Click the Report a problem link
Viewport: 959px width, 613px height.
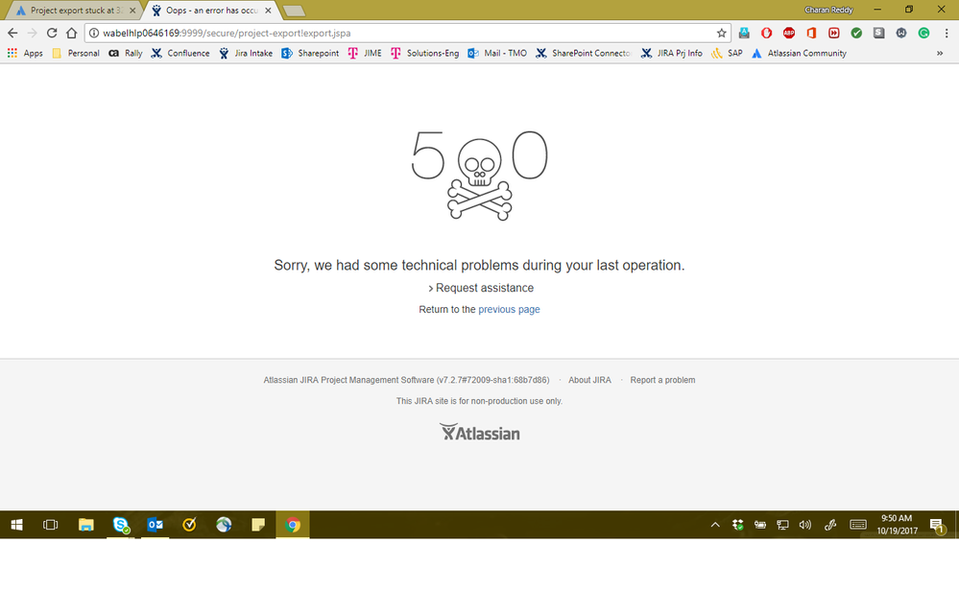pos(662,380)
